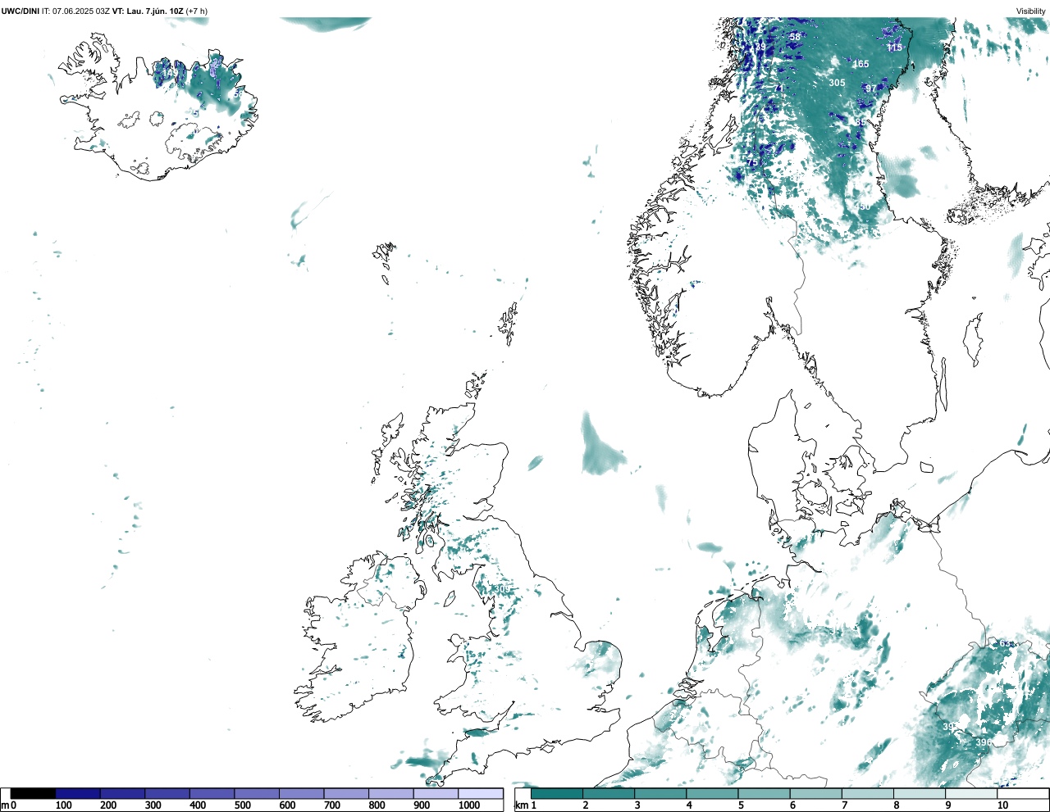
Task: Select the 4–5 km legend swatch
Action: pos(712,793)
